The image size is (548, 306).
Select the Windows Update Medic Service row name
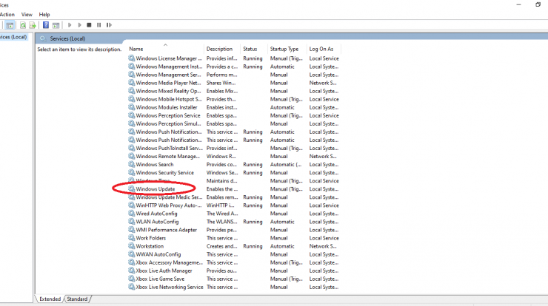click(x=169, y=197)
